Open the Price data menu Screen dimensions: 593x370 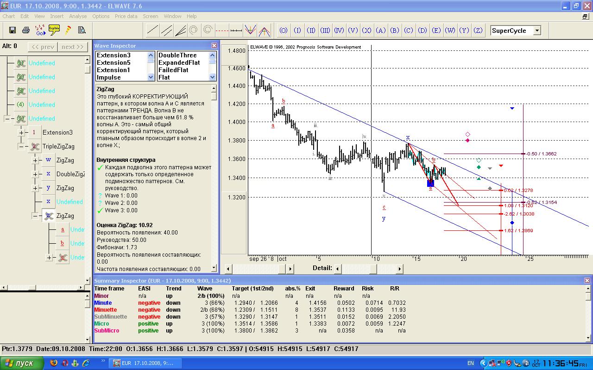(126, 16)
